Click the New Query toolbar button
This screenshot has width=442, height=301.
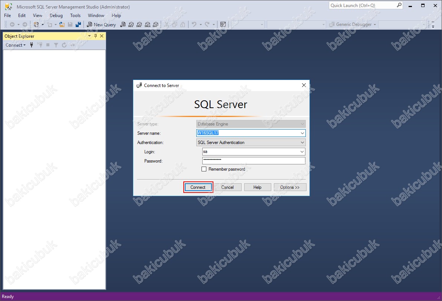[x=101, y=24]
